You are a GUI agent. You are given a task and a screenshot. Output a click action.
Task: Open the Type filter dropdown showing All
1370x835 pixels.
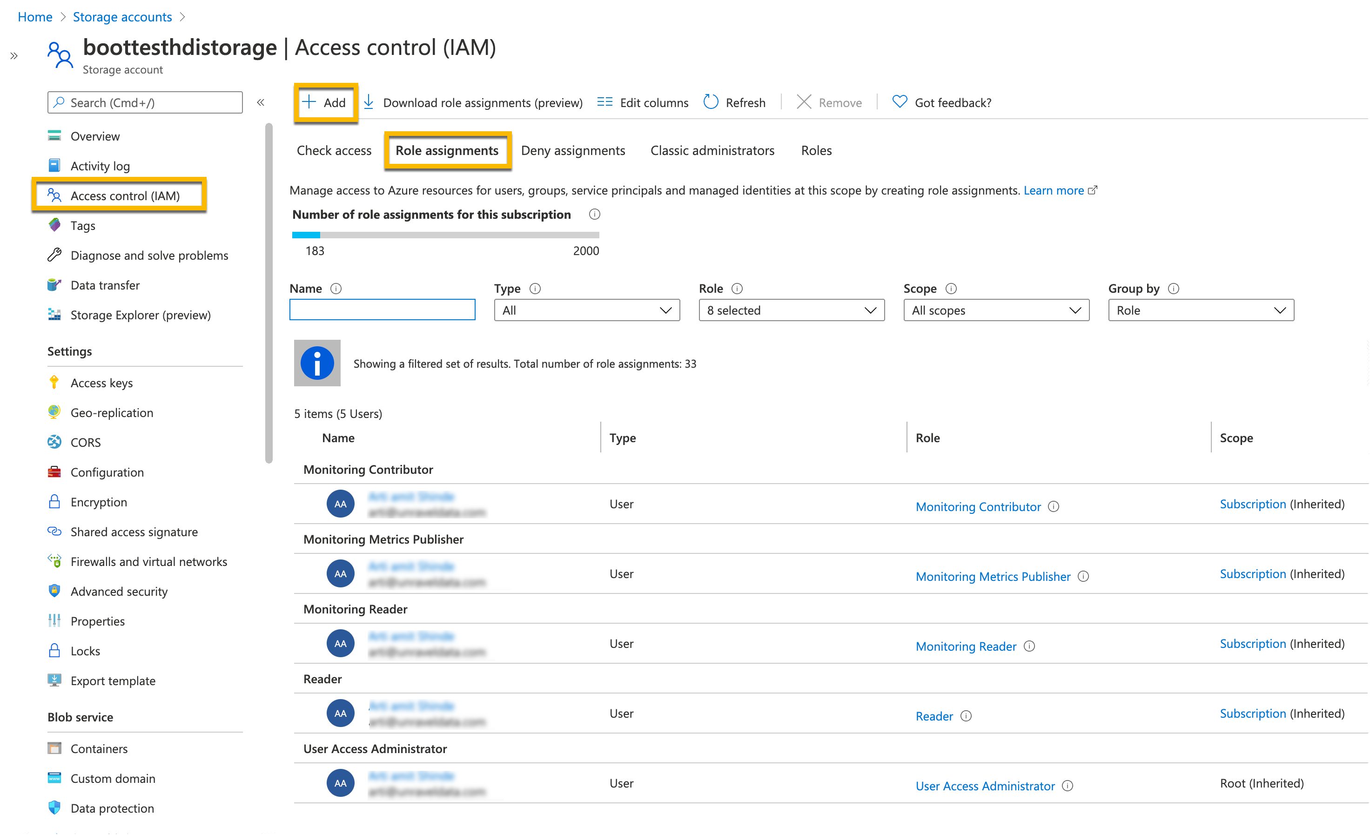click(x=587, y=310)
